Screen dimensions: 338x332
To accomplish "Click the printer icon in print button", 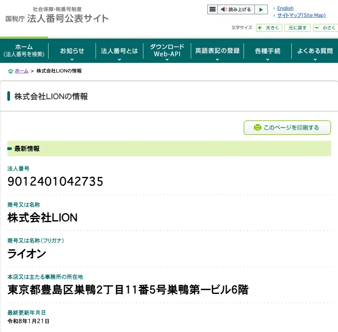I will 257,128.
